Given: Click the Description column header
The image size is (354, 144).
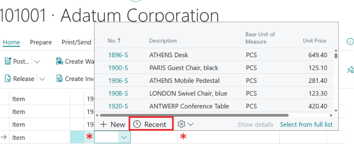Looking at the screenshot, I should coord(163,41).
